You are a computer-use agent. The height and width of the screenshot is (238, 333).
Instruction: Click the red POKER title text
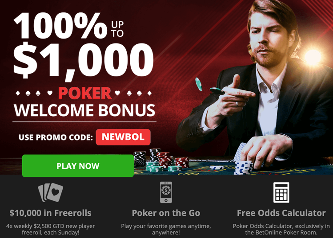(85, 94)
